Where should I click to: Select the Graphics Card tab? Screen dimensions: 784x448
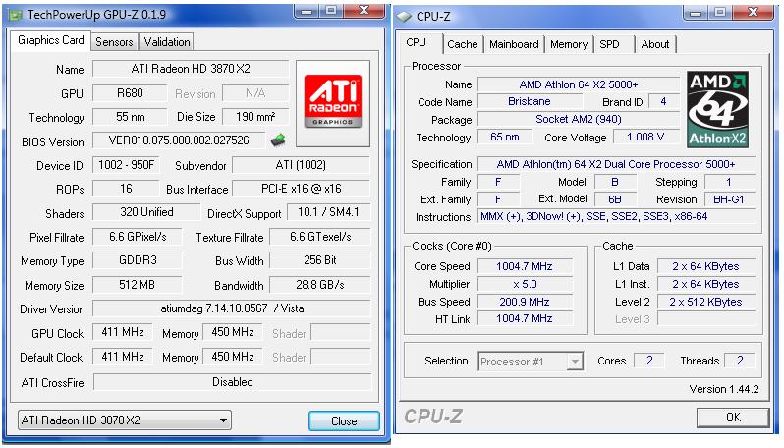50,40
